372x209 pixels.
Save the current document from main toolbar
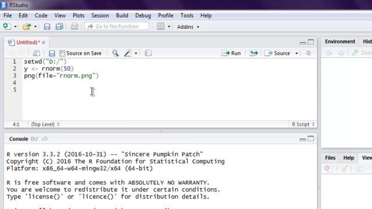[47, 27]
